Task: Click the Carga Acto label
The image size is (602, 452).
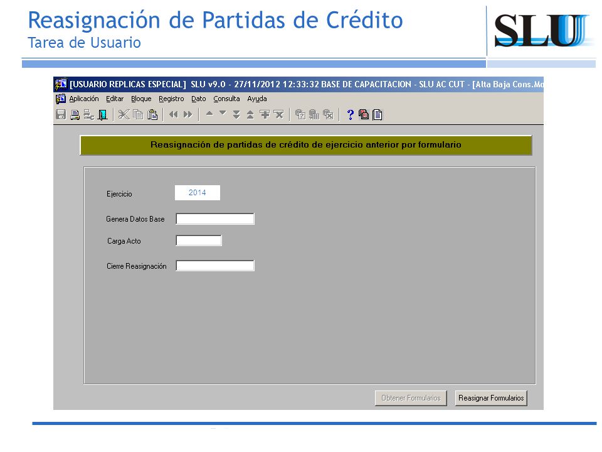Action: pos(124,241)
